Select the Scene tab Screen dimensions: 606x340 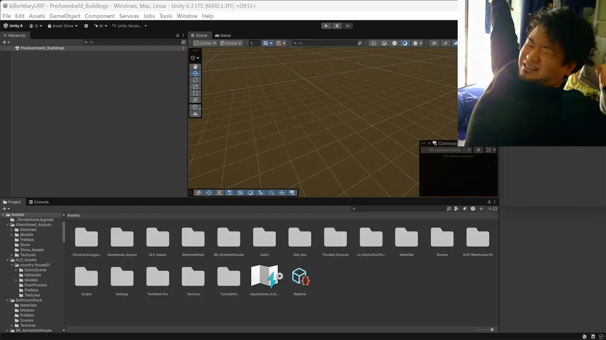199,35
